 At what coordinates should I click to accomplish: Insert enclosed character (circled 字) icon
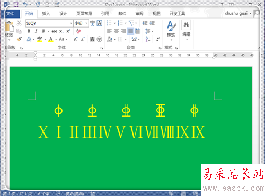tap(100, 39)
